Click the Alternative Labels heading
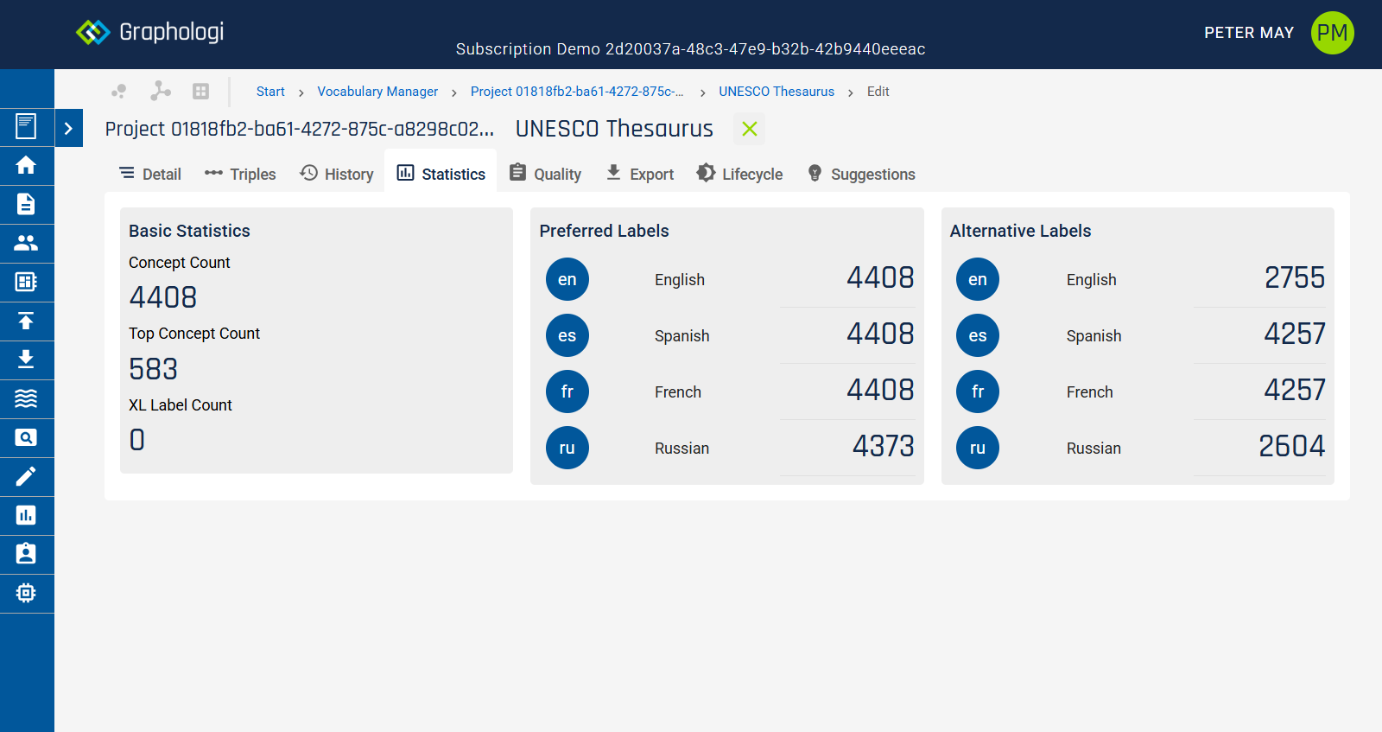 pos(1020,231)
